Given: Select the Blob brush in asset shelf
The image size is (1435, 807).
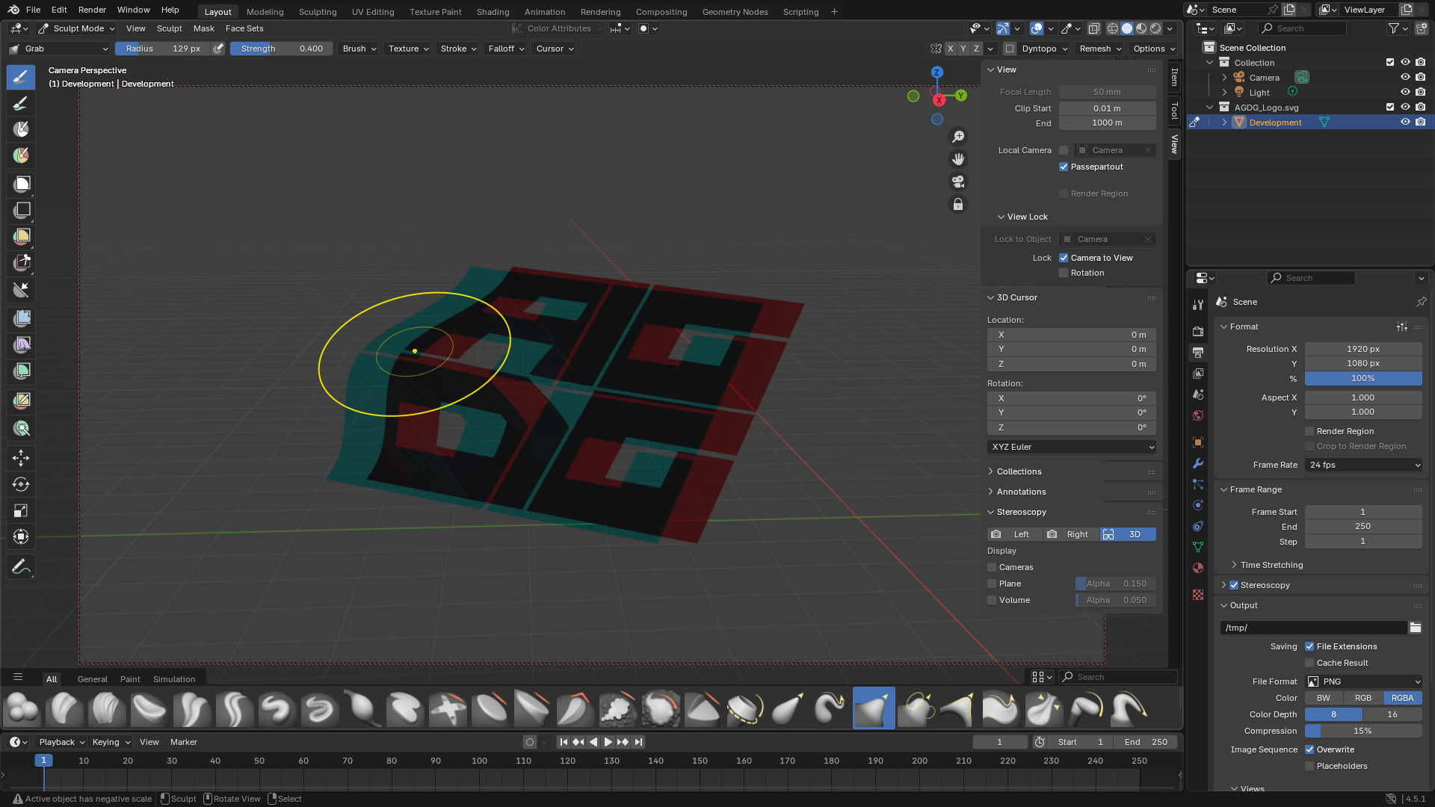Looking at the screenshot, I should click(22, 708).
